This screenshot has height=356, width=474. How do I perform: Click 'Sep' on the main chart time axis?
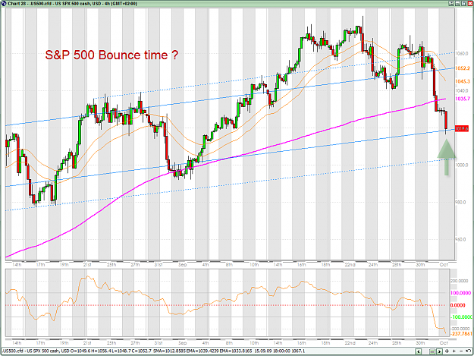183,265
